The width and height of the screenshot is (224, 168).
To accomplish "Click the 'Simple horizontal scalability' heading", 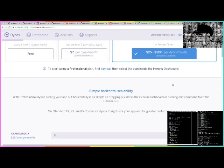I will point(111,91).
